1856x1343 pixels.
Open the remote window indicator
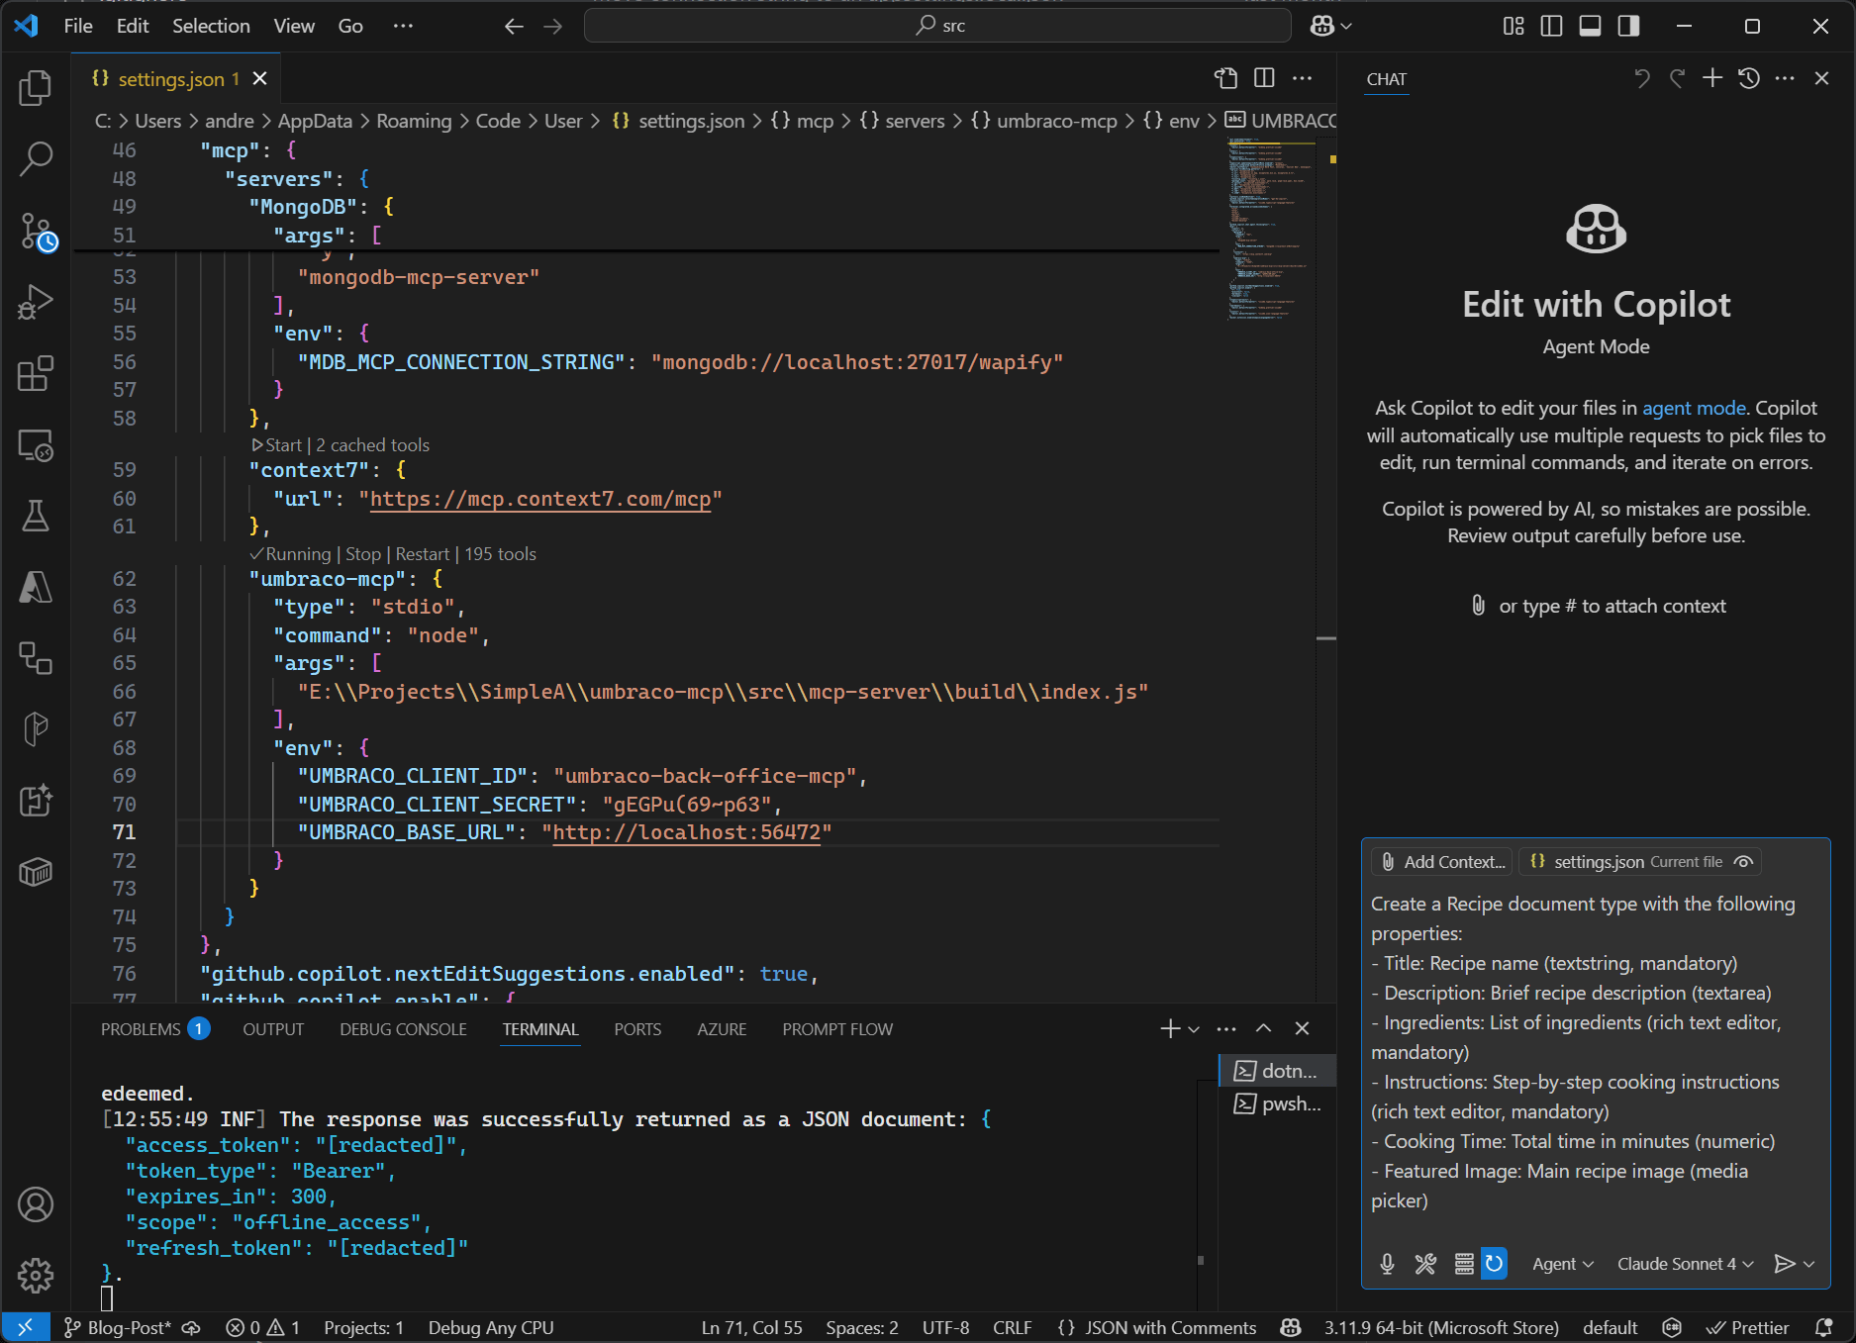pos(26,1328)
